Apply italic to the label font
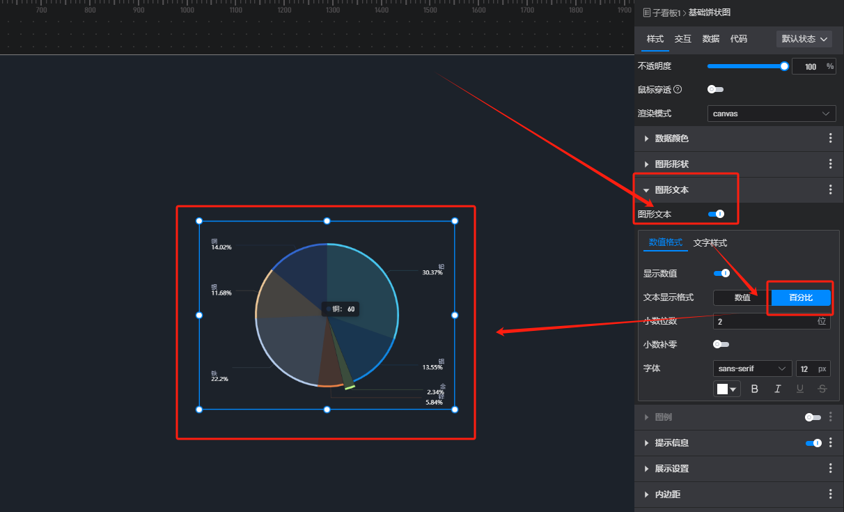The image size is (844, 512). click(778, 389)
